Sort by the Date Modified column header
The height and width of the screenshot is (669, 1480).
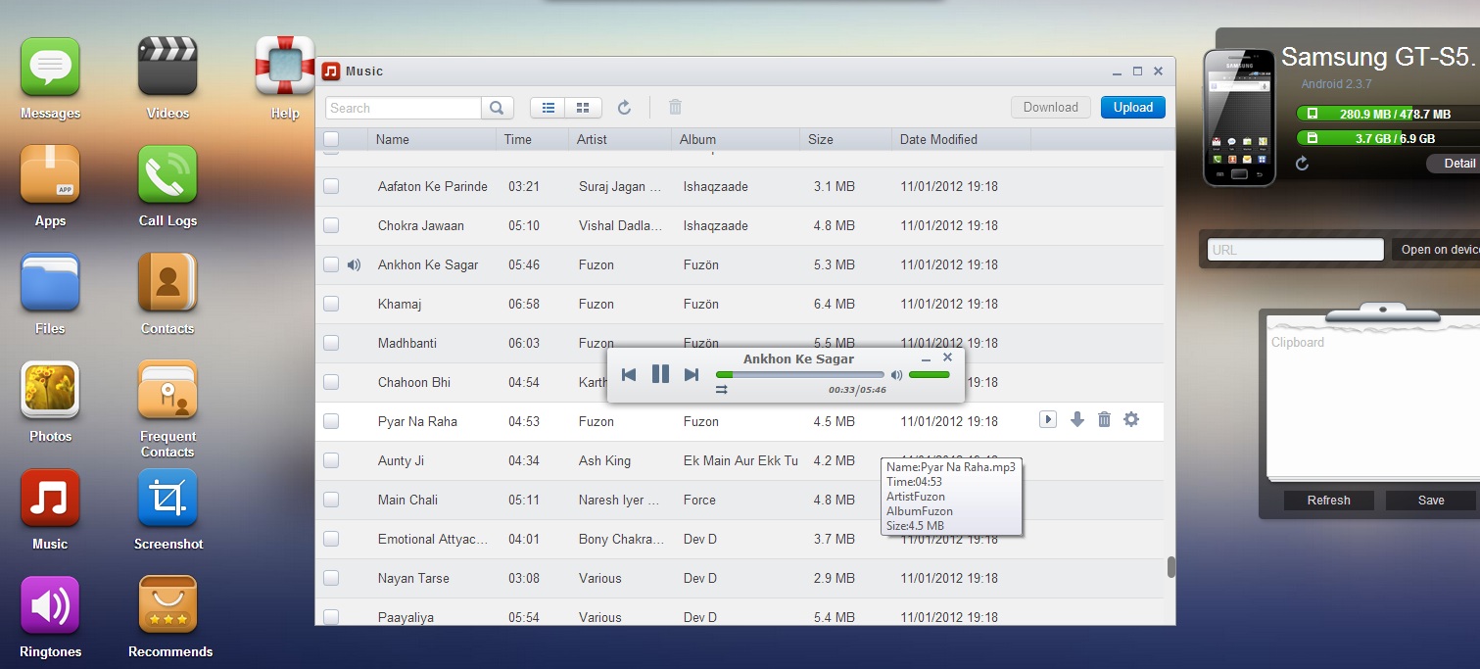click(x=938, y=139)
